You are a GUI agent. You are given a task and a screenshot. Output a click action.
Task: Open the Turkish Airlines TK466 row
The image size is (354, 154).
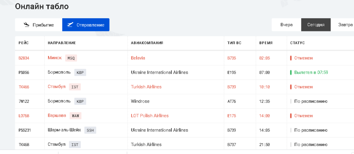click(24, 87)
